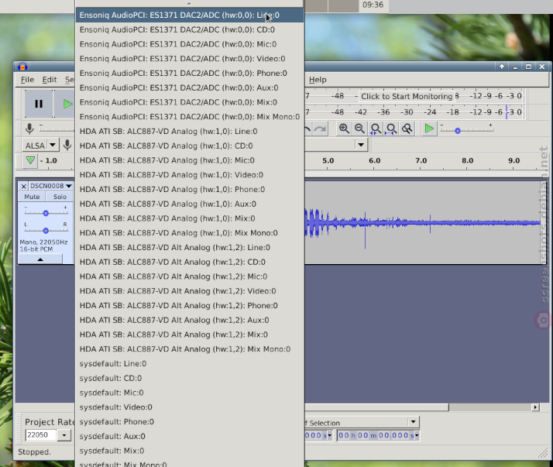The image size is (553, 467).
Task: Select HDA ATI SB Analog hw:1,0 Phone:0
Action: (x=190, y=190)
